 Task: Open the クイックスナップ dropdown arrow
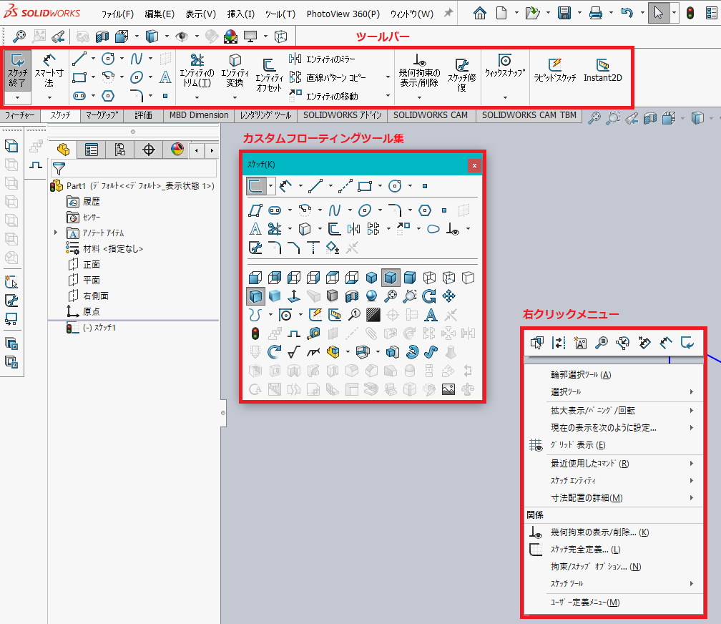[505, 97]
